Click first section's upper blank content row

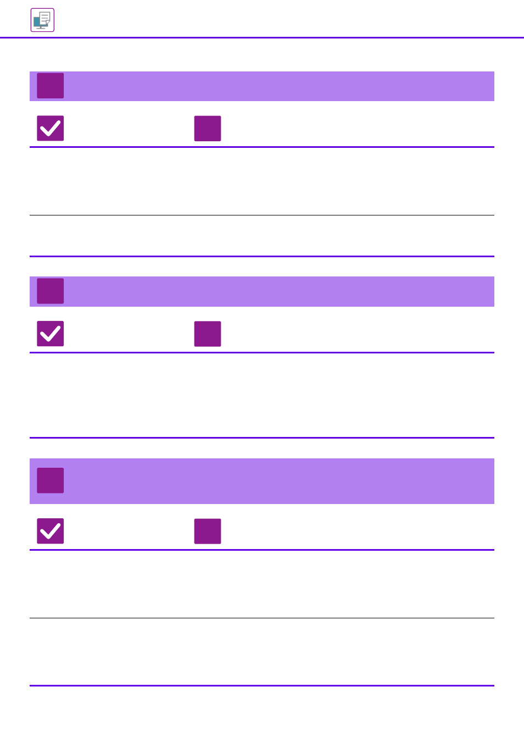pos(262,181)
